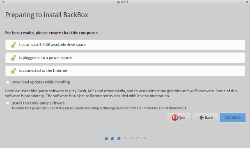The image size is (250, 148).
Task: Open the window menu arrow in title bar
Action: (3, 2)
